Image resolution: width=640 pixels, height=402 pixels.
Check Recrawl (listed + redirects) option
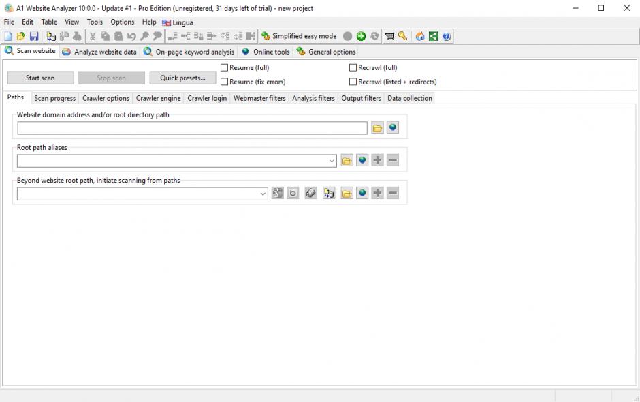pyautogui.click(x=353, y=82)
